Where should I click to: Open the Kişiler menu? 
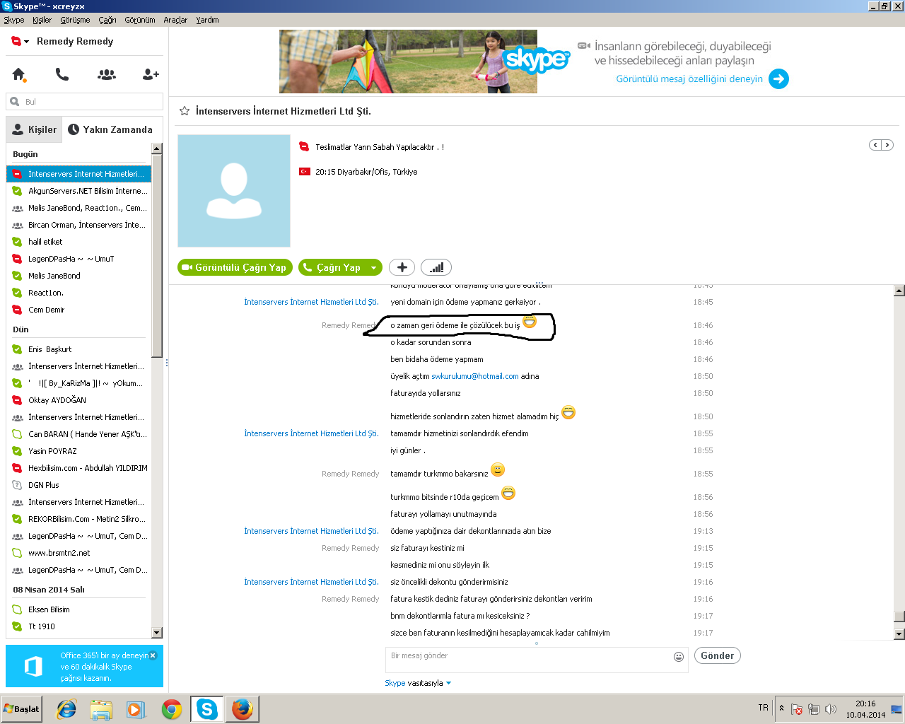42,20
